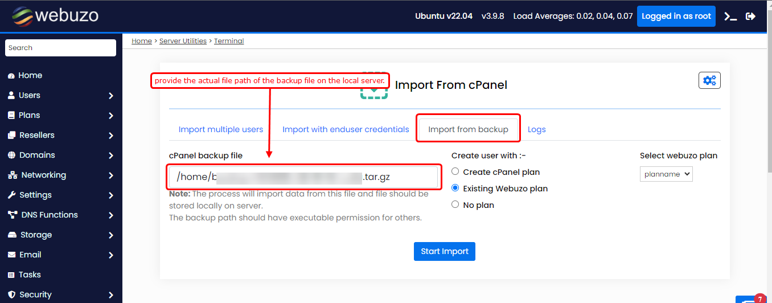This screenshot has height=303, width=772.
Task: Switch to Import multiple users tab
Action: click(x=221, y=129)
